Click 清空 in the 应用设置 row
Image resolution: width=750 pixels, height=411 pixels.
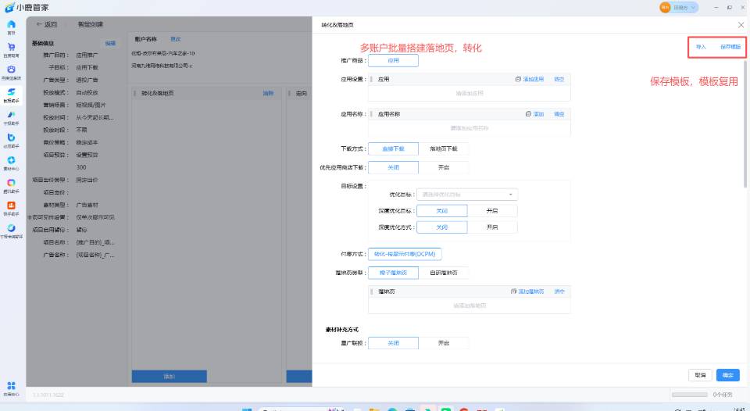click(559, 79)
